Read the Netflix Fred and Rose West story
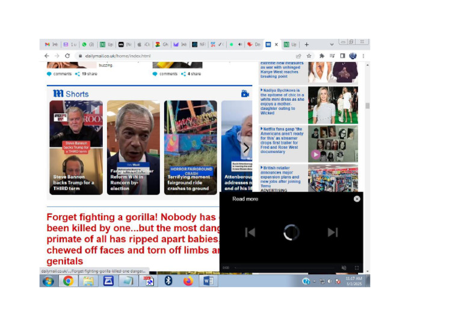This screenshot has width=462, height=326. click(282, 140)
